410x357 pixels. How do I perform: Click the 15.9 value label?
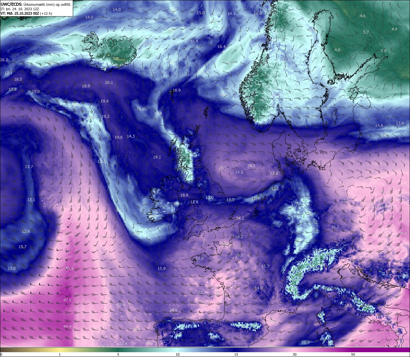pyautogui.click(x=161, y=269)
